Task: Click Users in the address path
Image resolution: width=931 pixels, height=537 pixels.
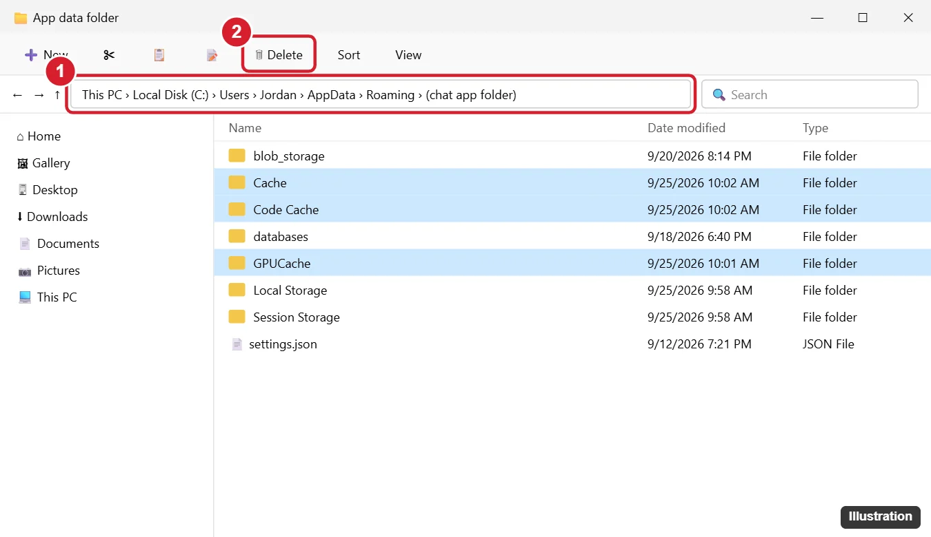Action: [234, 95]
